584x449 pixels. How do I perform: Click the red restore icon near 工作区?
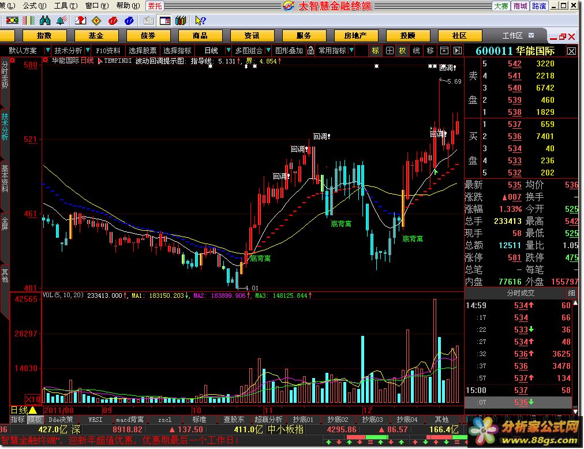pos(563,36)
